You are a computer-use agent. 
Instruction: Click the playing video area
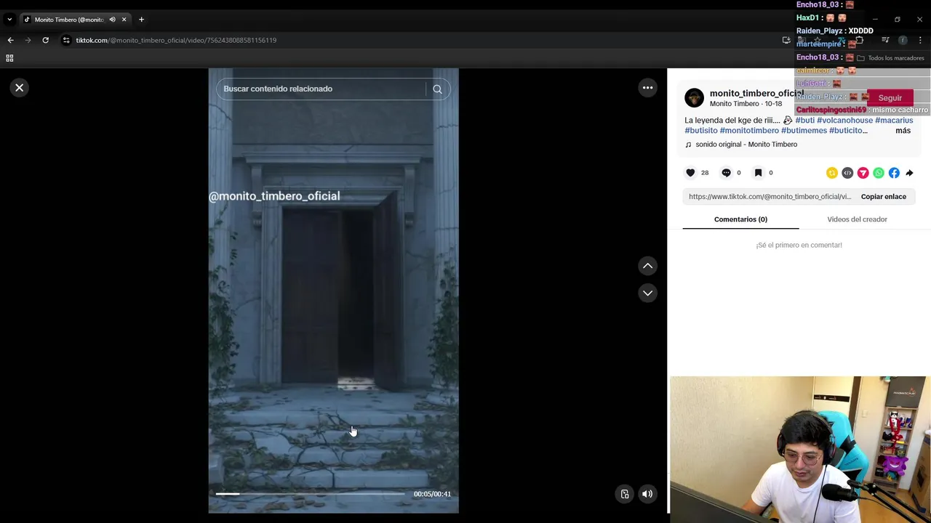click(x=333, y=291)
